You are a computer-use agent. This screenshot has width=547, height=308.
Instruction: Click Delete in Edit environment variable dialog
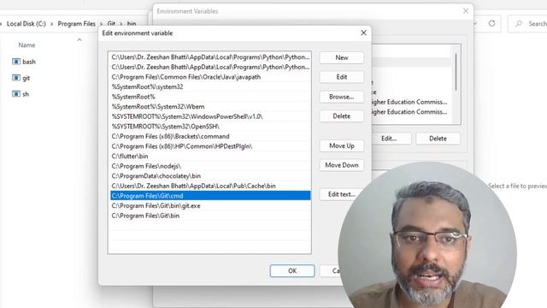[342, 116]
